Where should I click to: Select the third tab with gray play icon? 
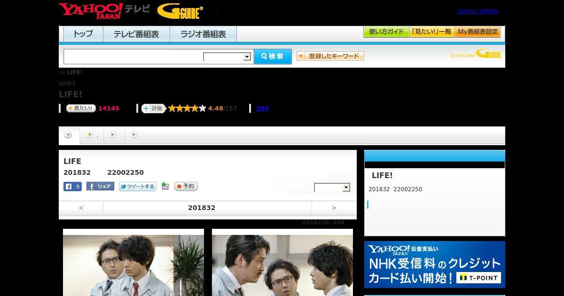pyautogui.click(x=113, y=135)
